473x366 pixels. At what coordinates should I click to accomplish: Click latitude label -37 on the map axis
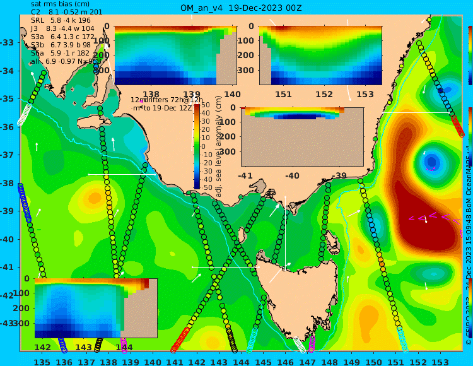[x=7, y=155]
